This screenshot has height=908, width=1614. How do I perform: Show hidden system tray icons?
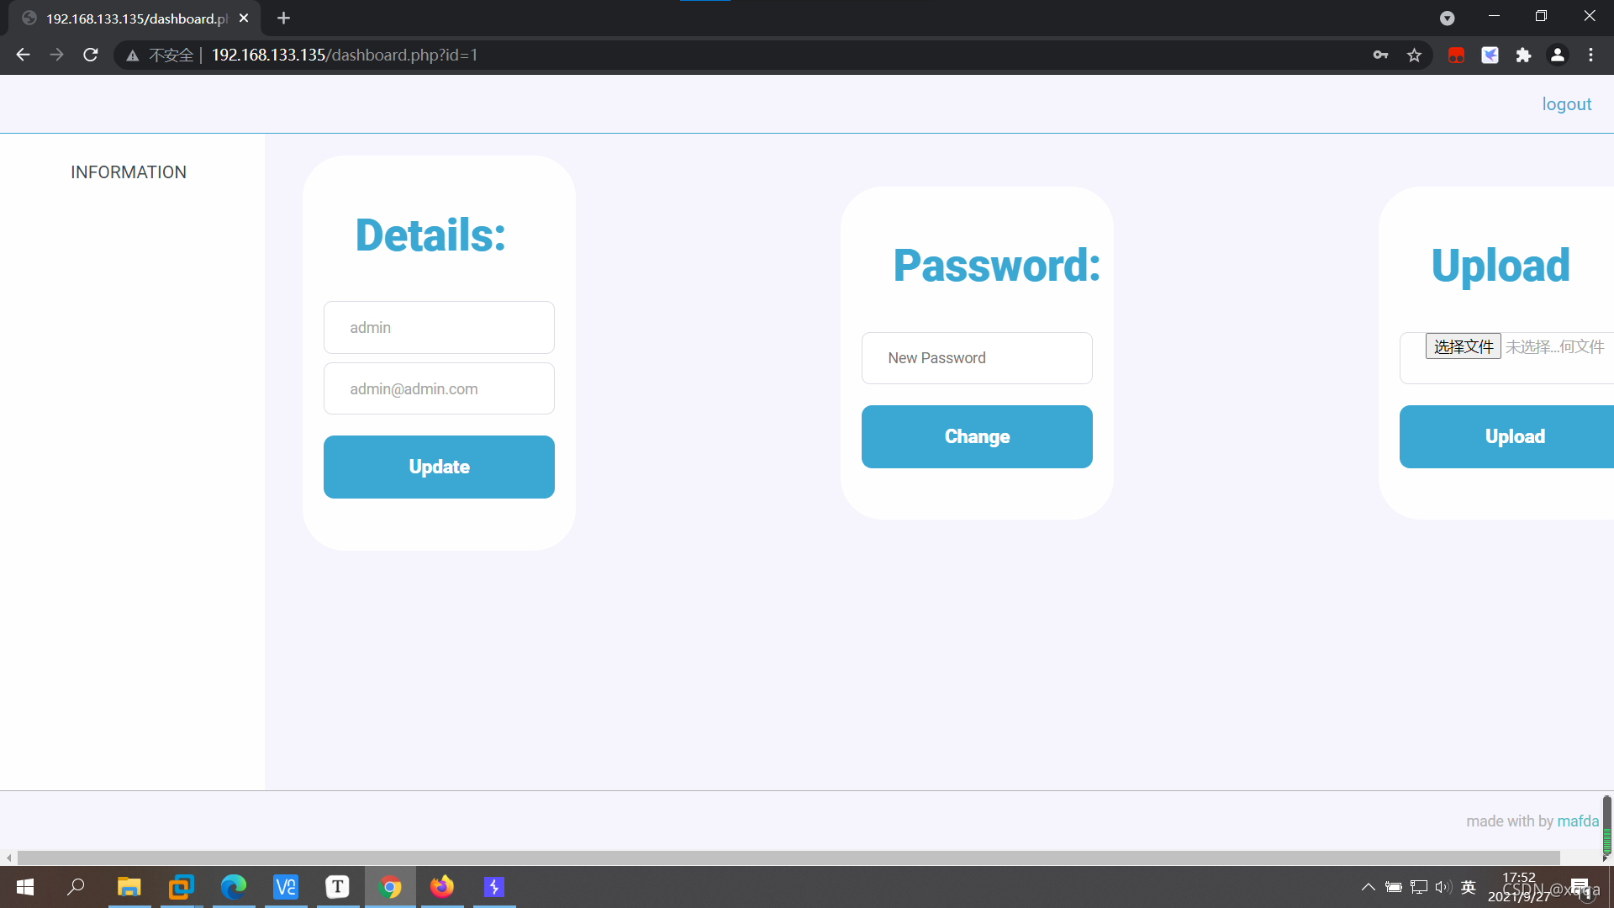point(1368,887)
